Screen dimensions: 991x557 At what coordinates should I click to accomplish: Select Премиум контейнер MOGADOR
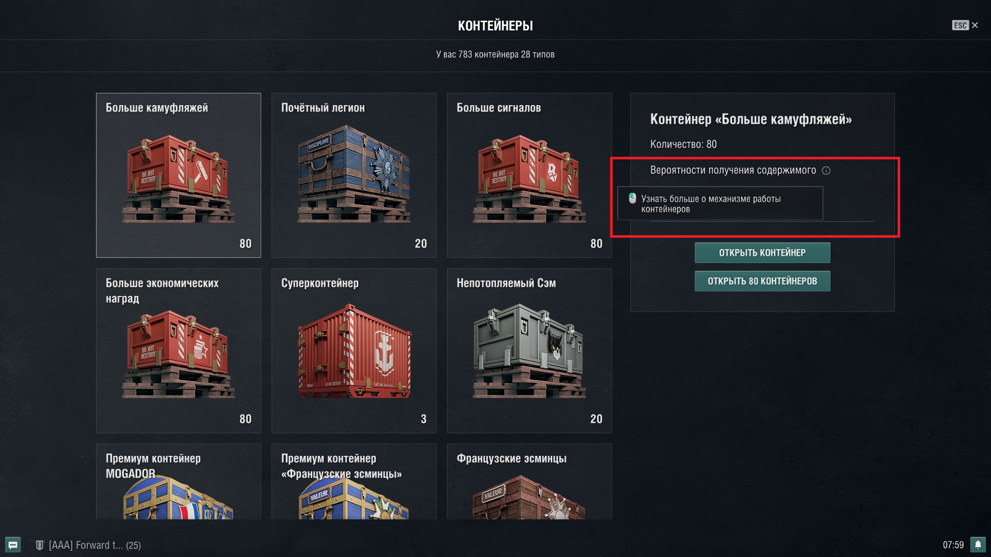point(179,481)
